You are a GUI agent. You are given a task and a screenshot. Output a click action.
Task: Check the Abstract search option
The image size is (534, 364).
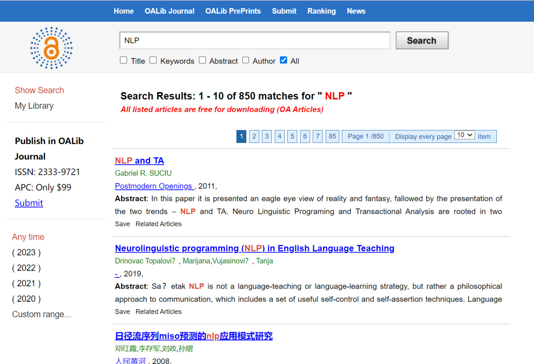202,60
